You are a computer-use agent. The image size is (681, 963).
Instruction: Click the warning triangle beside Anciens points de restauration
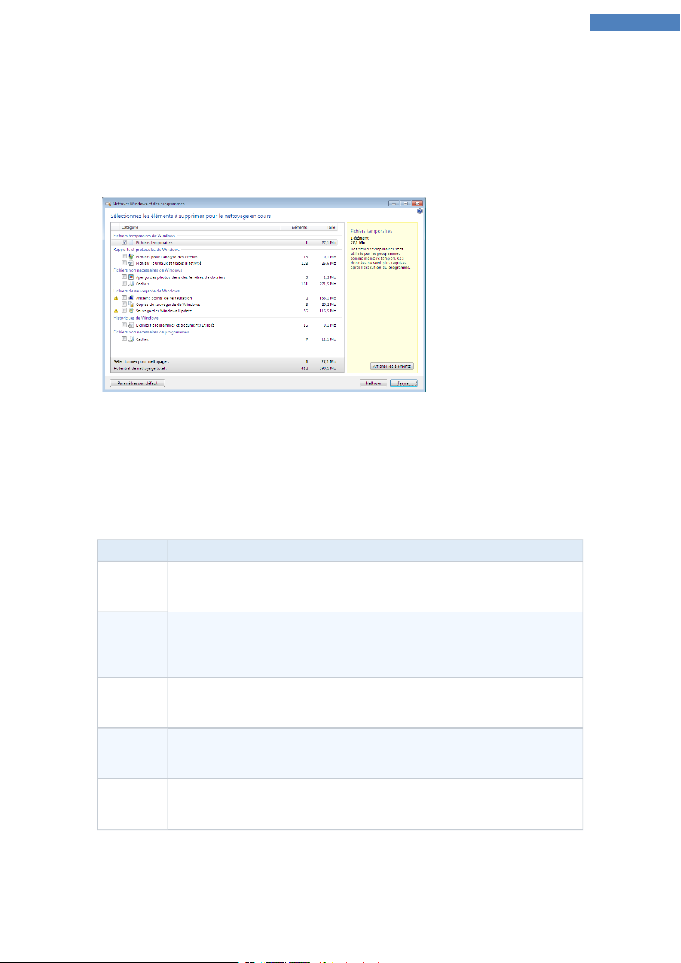click(116, 298)
